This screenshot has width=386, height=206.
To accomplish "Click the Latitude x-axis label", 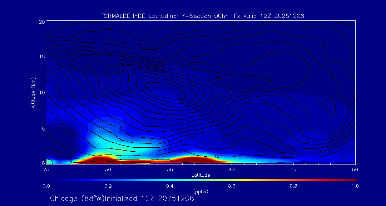I will 201,175.
